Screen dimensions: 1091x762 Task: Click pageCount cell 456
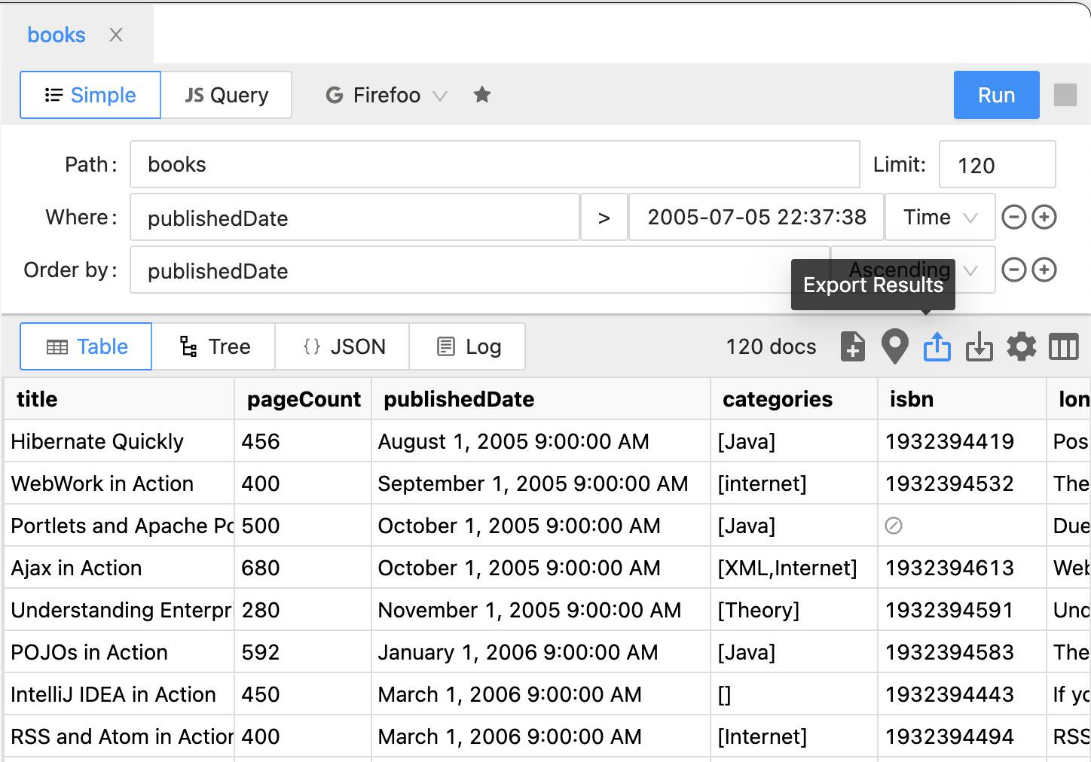coord(304,441)
